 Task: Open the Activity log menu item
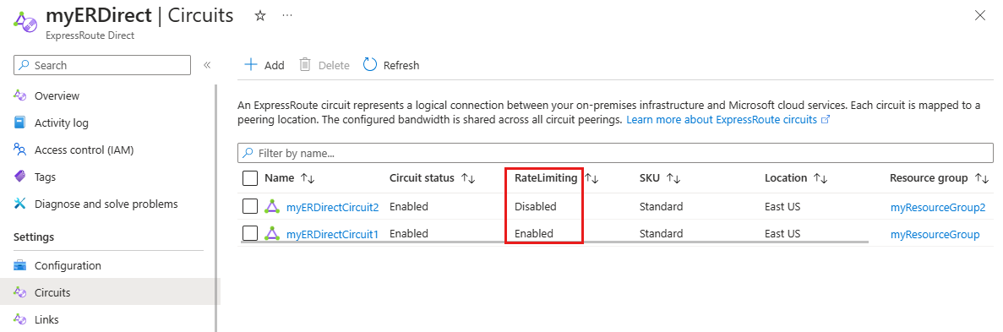tap(62, 122)
